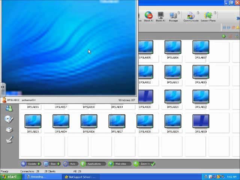Click the Update button in bottom bar
Screen dimensions: 240x180
point(31,164)
